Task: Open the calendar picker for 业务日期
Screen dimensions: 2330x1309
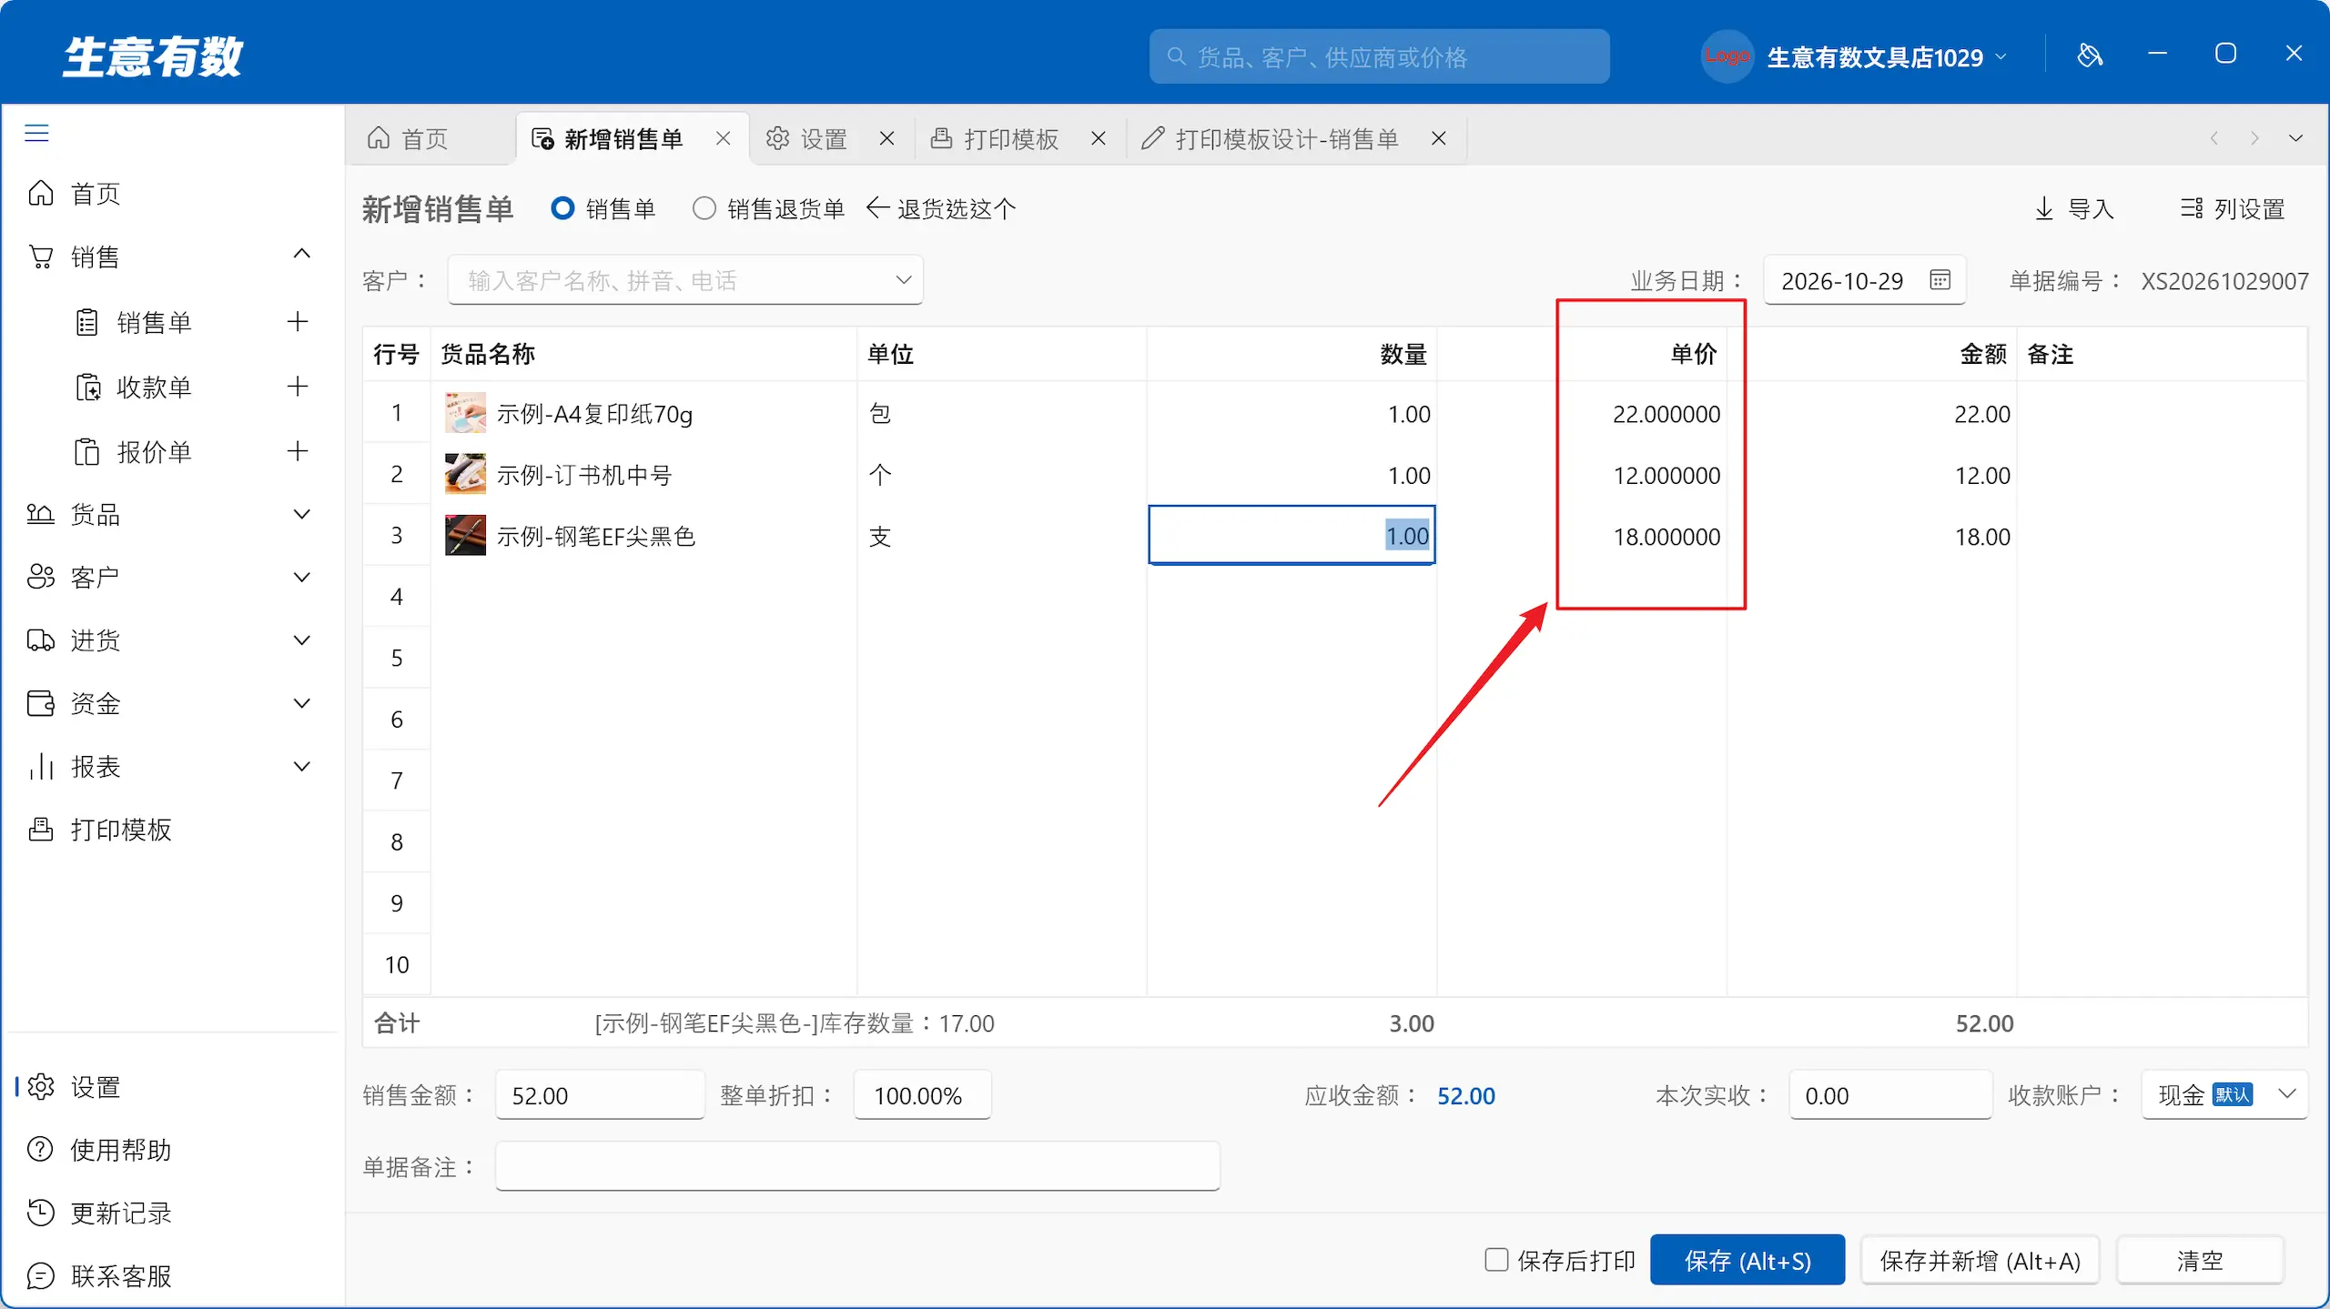Action: click(1940, 280)
